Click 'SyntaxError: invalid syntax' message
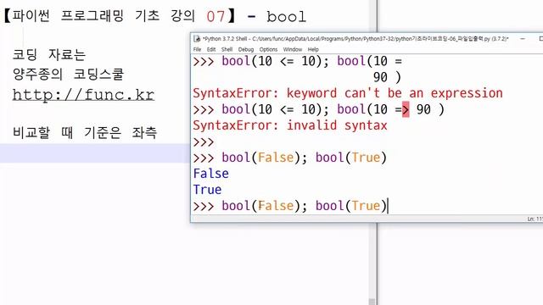This screenshot has width=543, height=305. tap(290, 125)
